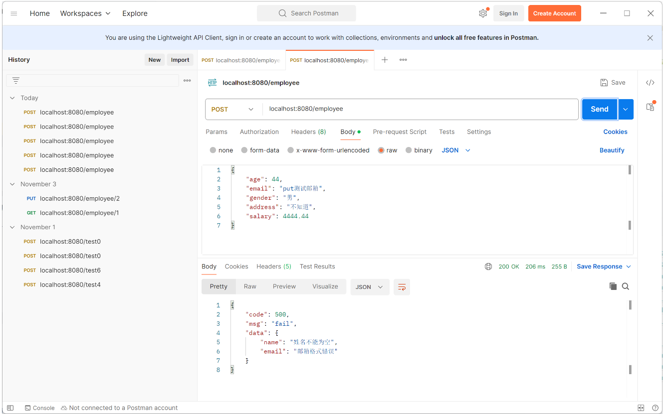
Task: Open the help icon in status bar
Action: [x=655, y=408]
